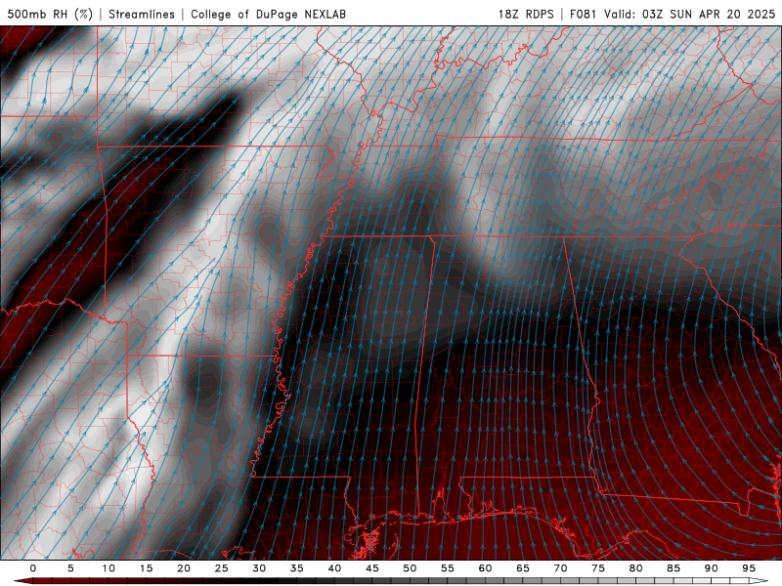Image resolution: width=782 pixels, height=586 pixels.
Task: Click the colorbar label "95"
Action: [x=749, y=568]
